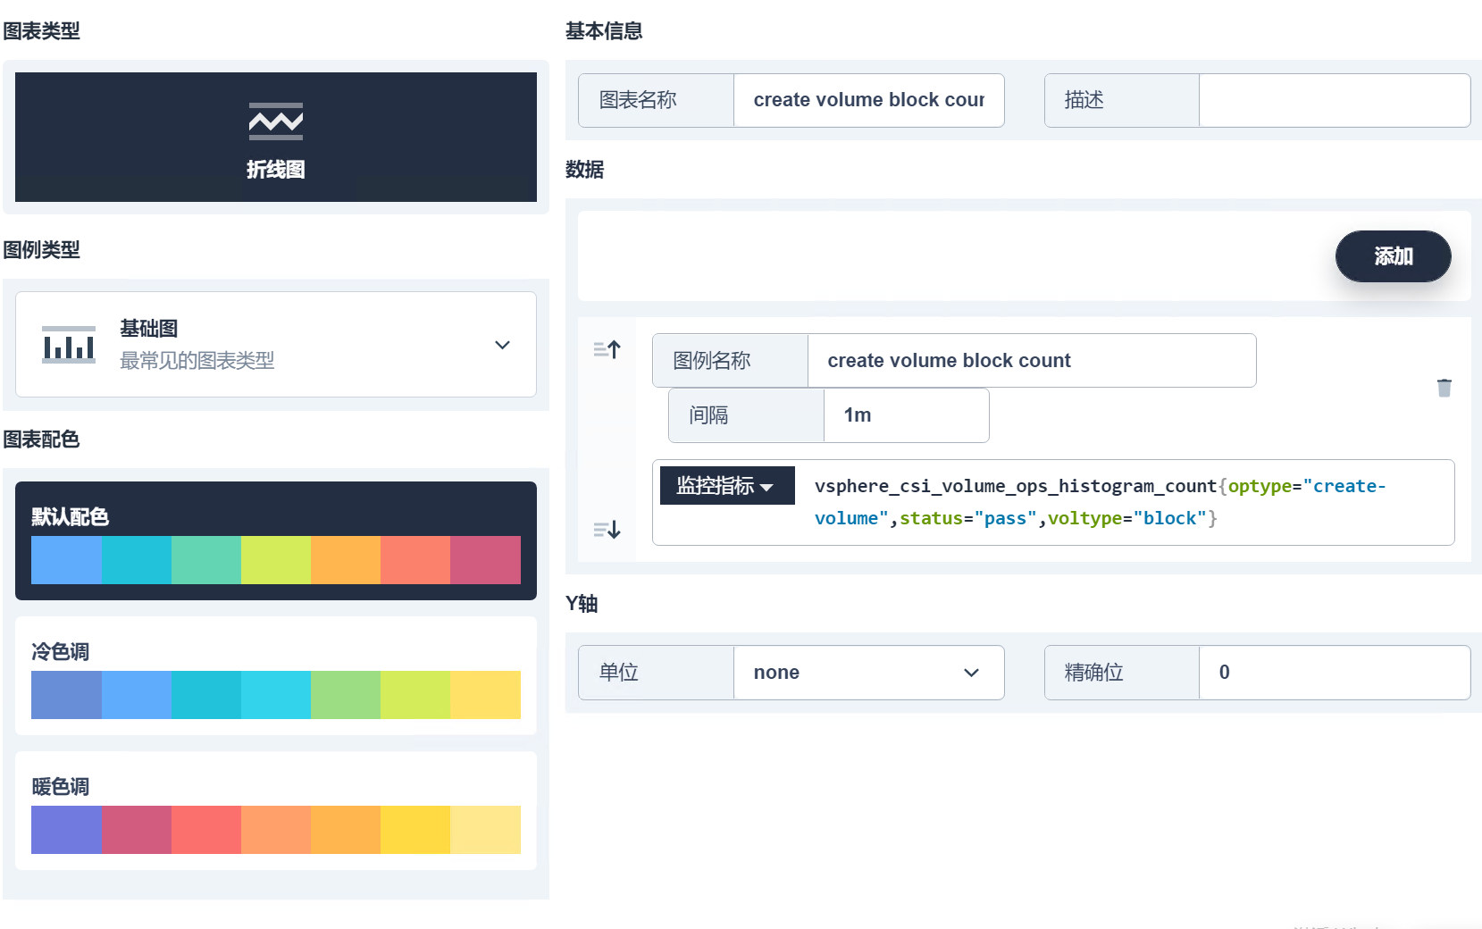Click the legend name input field
1482x929 pixels.
[x=1031, y=361]
